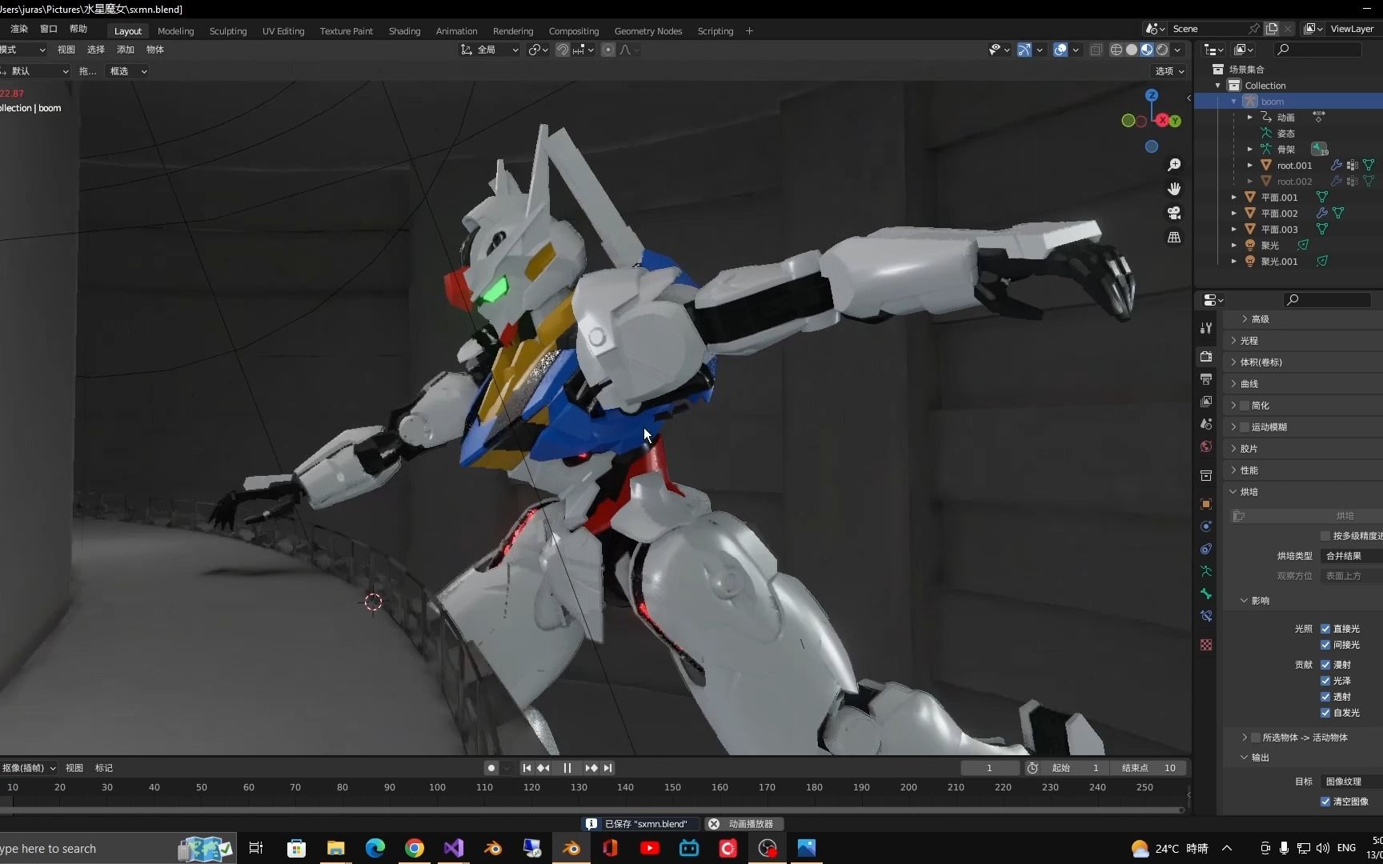Screen dimensions: 1383x864
Task: Open the Tool properties tab icon
Action: click(1206, 328)
